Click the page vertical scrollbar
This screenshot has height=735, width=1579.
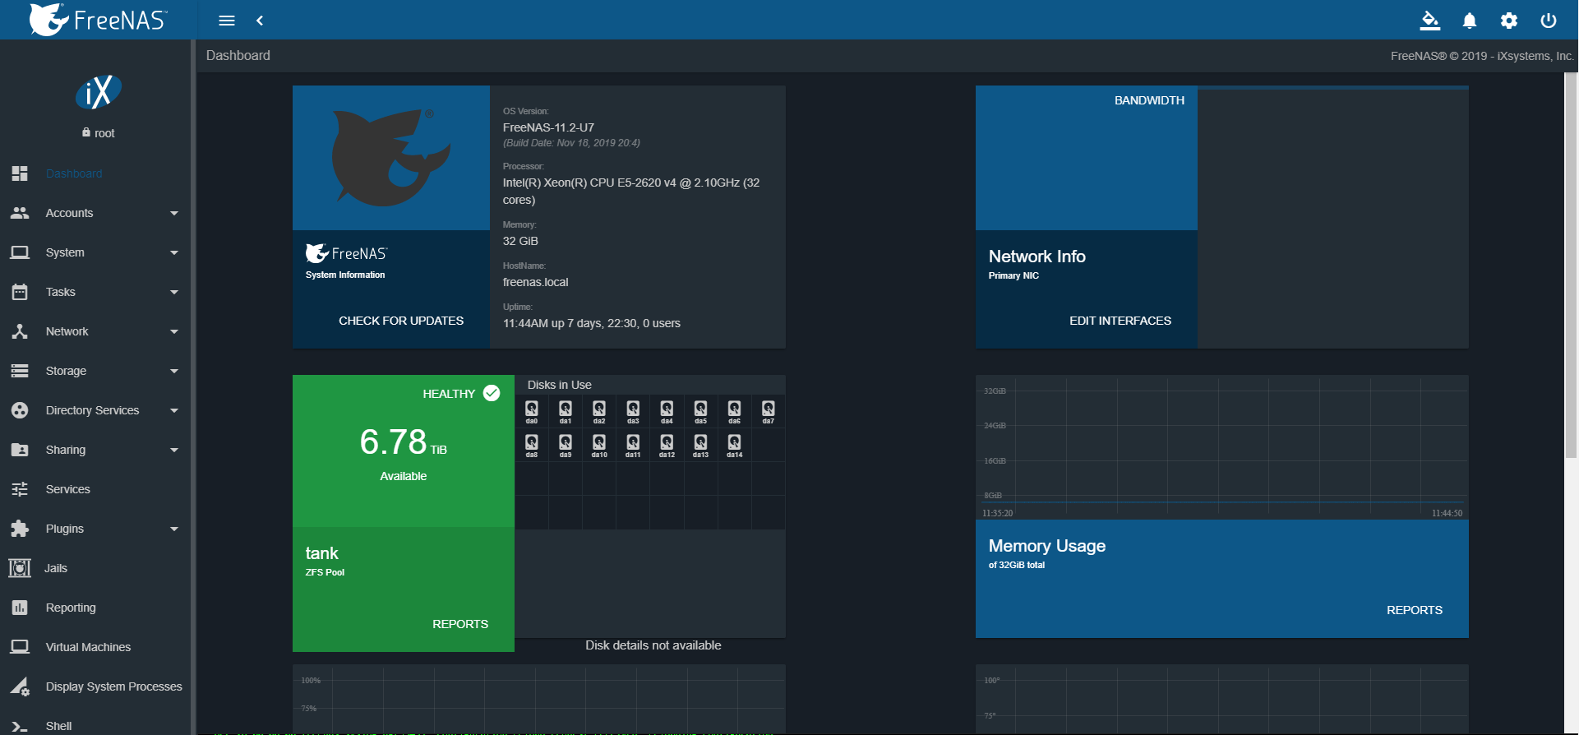(x=1571, y=265)
